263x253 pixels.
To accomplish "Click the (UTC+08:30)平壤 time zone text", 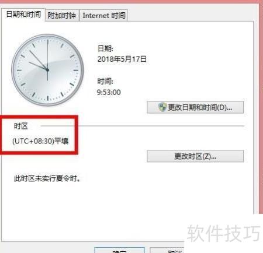I will pos(40,141).
